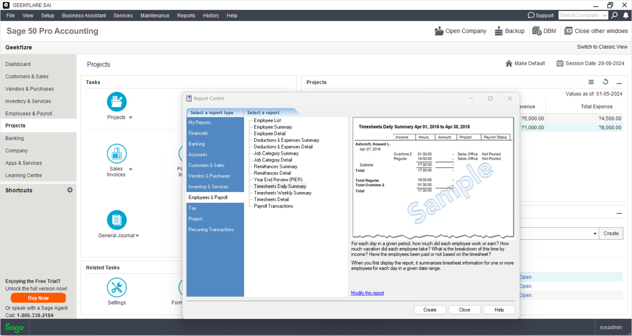Click the Make Default icon
632x336 pixels.
point(508,63)
